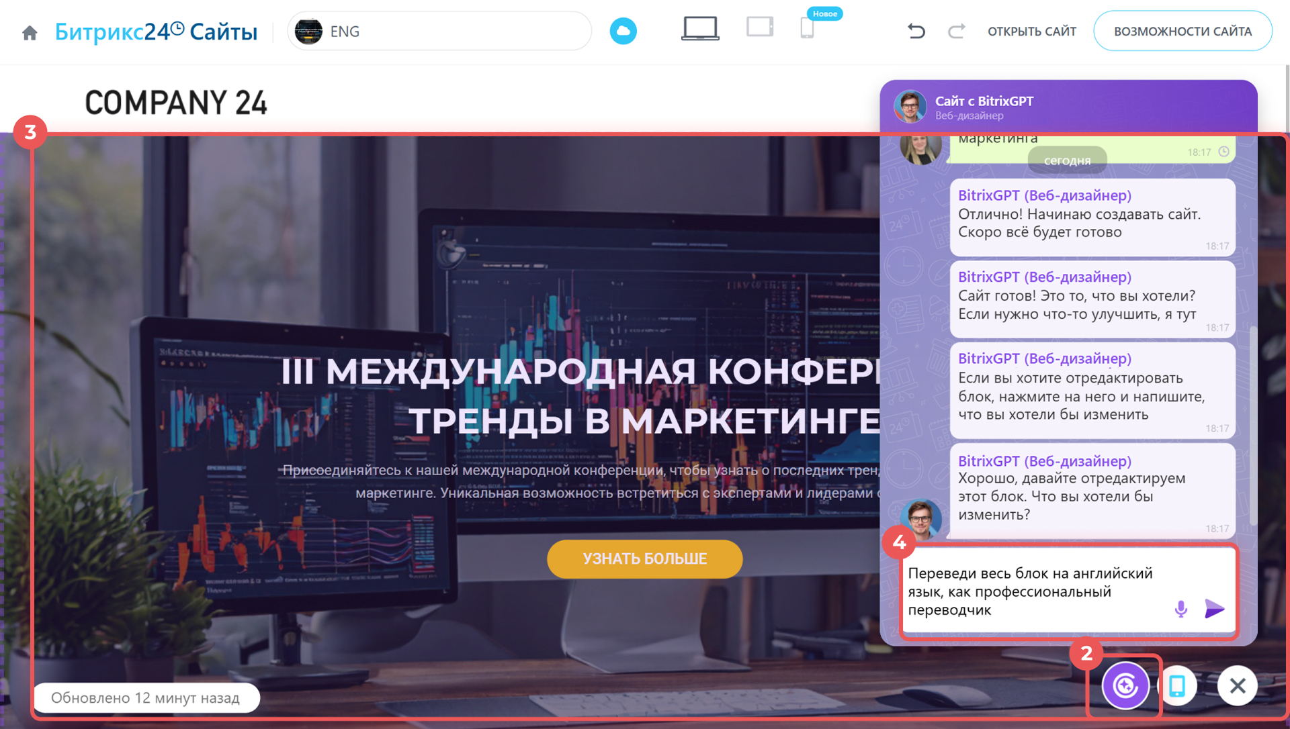
Task: Click the mobile phone round button
Action: pyautogui.click(x=1177, y=685)
